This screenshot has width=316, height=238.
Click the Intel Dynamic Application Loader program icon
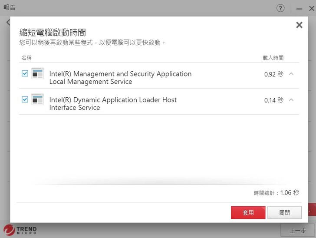38,100
